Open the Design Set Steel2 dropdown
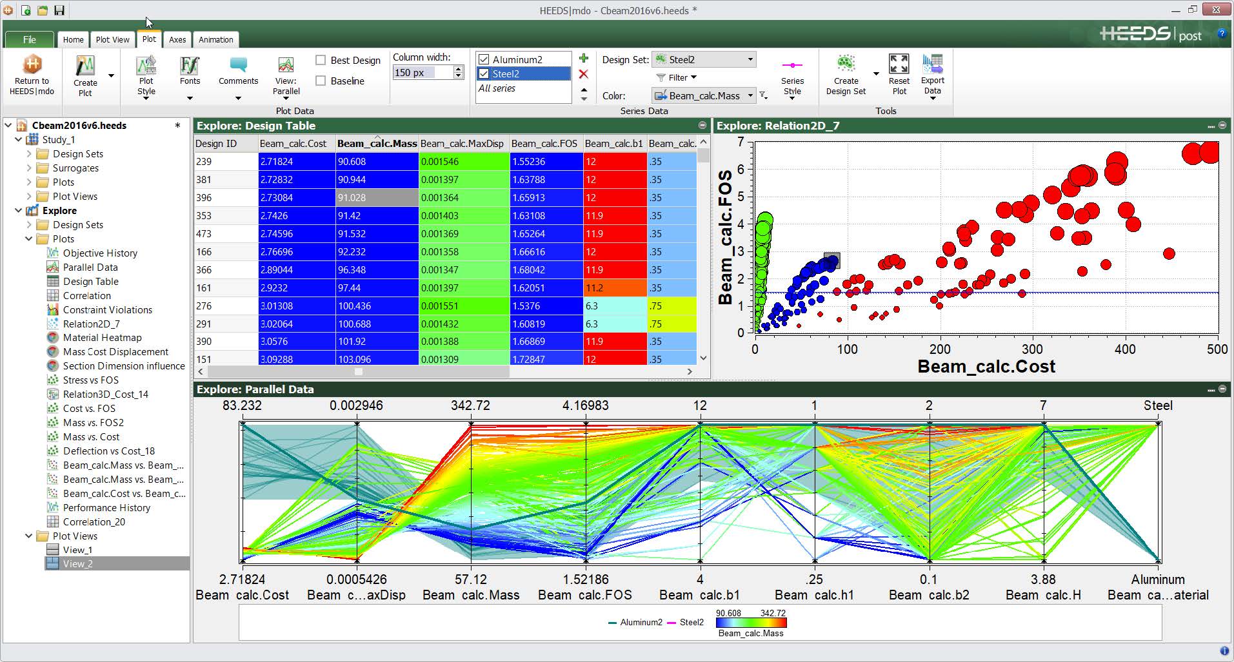The image size is (1234, 662). point(704,59)
